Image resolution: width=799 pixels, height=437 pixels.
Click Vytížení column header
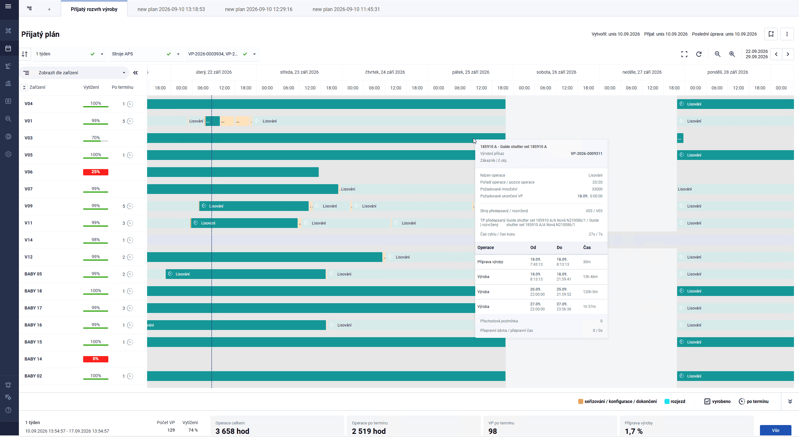91,87
